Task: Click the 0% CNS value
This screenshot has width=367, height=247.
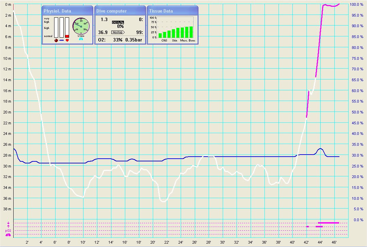Action: (x=121, y=26)
